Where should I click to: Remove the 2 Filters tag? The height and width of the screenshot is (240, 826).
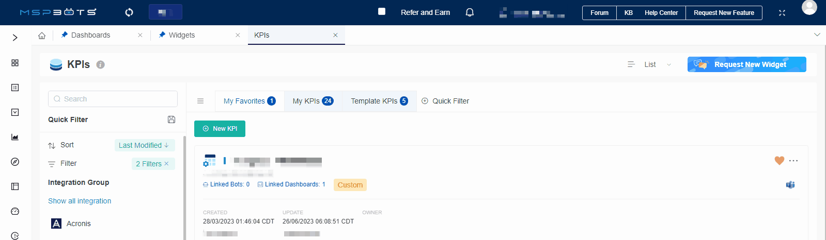[x=166, y=164]
